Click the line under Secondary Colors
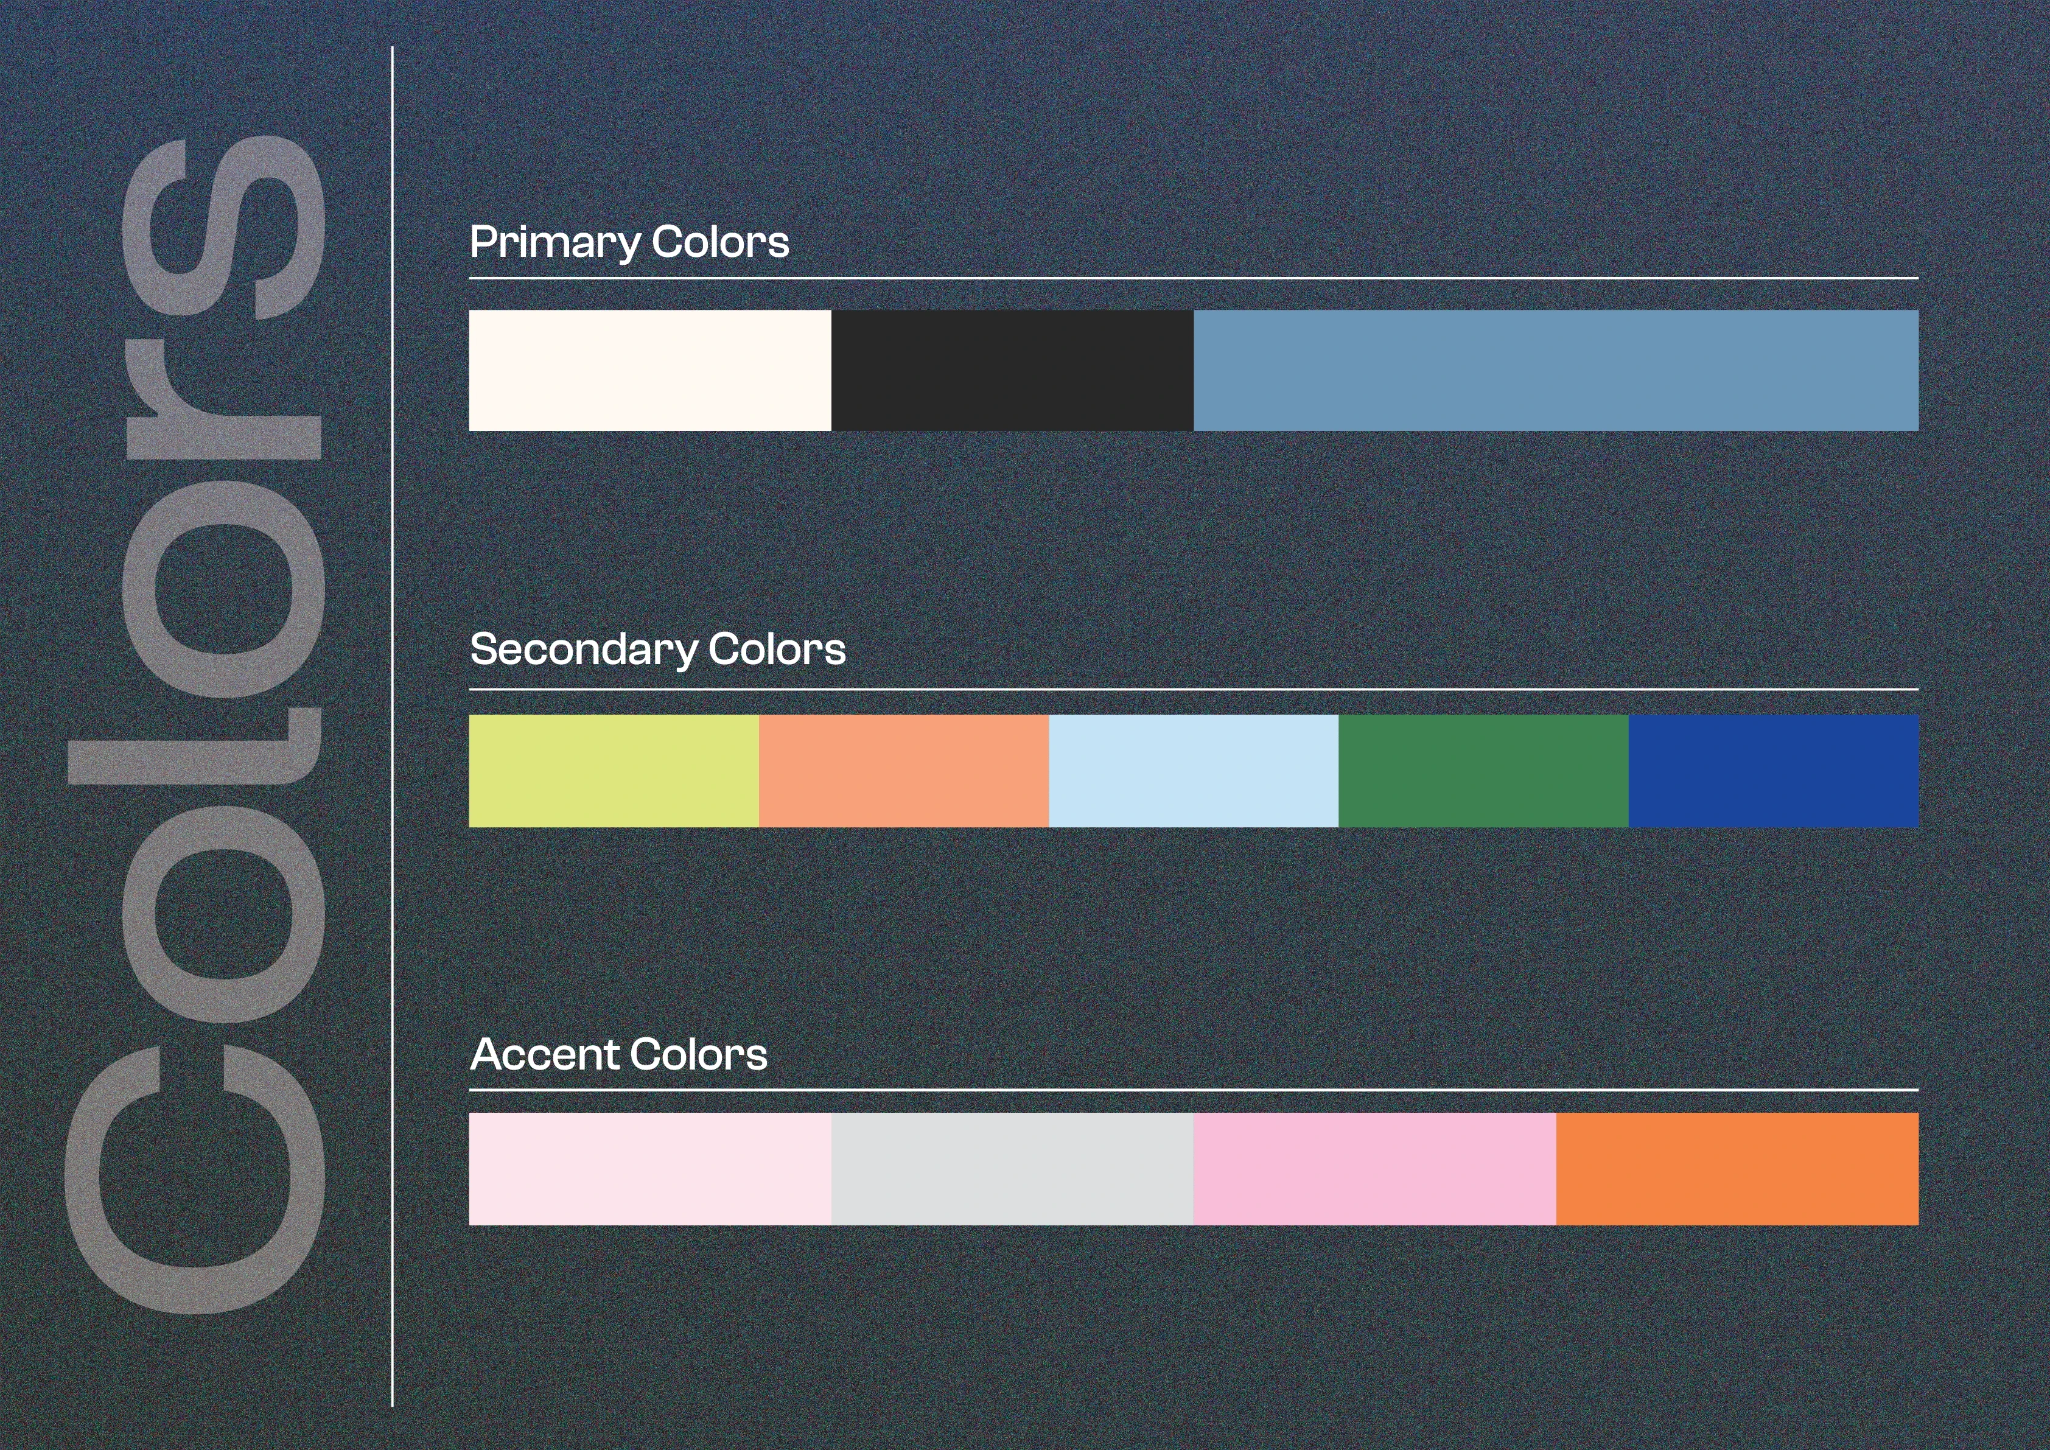This screenshot has height=1450, width=2050. 1194,689
